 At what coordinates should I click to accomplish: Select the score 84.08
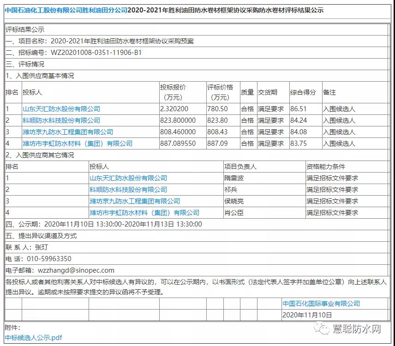click(298, 132)
